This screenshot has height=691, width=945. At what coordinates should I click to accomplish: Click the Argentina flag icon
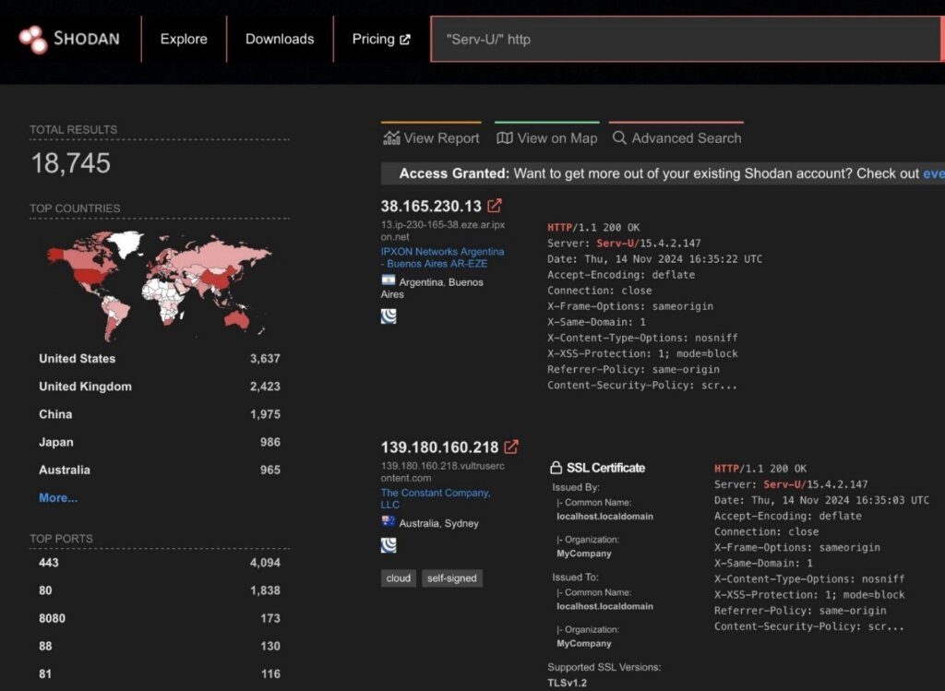pos(389,280)
